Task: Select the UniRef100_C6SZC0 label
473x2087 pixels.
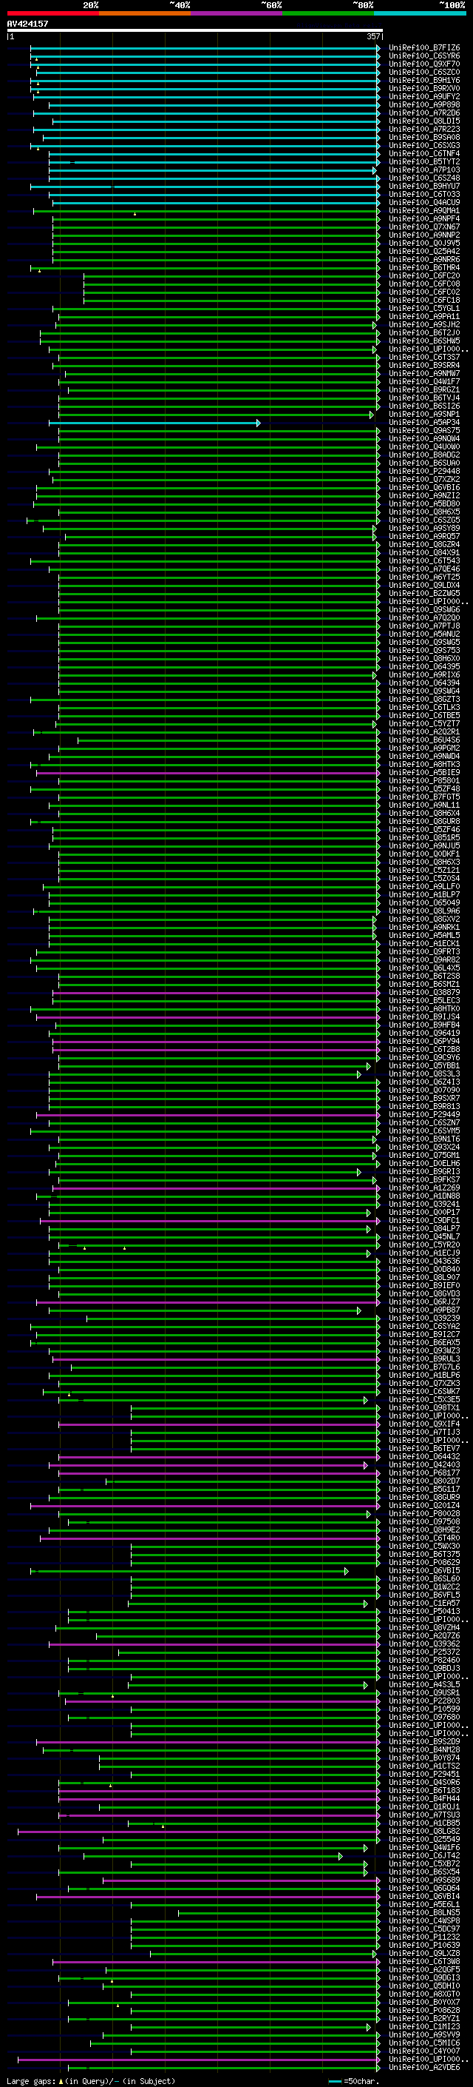Action: tap(424, 72)
